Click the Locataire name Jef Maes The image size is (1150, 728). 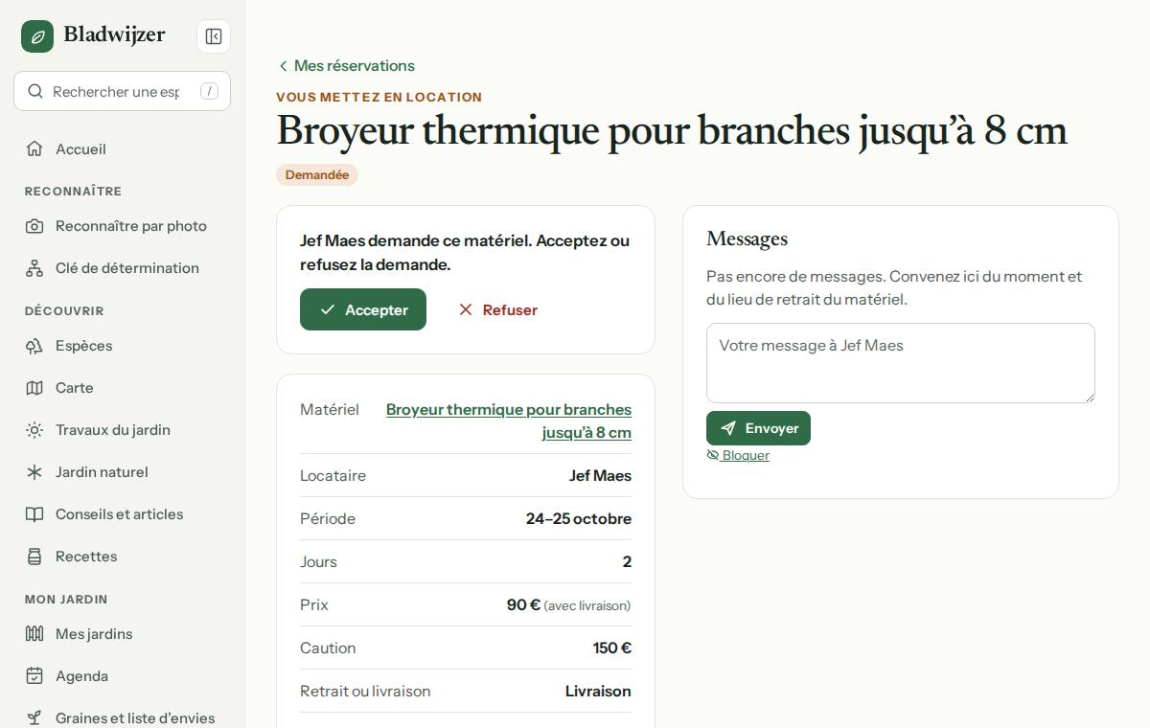(600, 475)
